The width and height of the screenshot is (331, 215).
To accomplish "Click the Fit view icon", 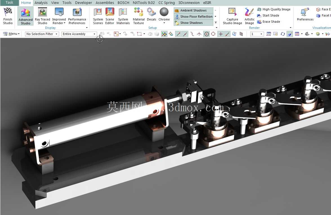I will (x=269, y=34).
